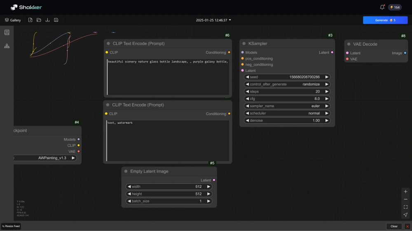Decrease the denoise value
Viewport: 412px width, 231px height.
pyautogui.click(x=247, y=120)
